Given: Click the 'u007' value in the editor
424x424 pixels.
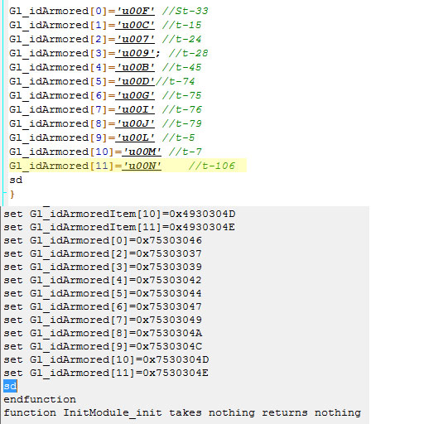Looking at the screenshot, I should pos(135,40).
